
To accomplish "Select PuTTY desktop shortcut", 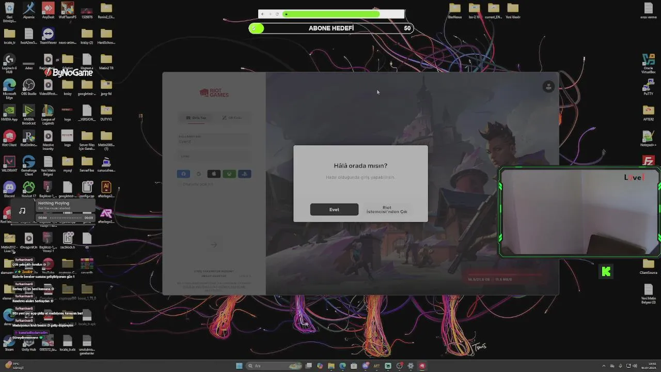I will [648, 87].
